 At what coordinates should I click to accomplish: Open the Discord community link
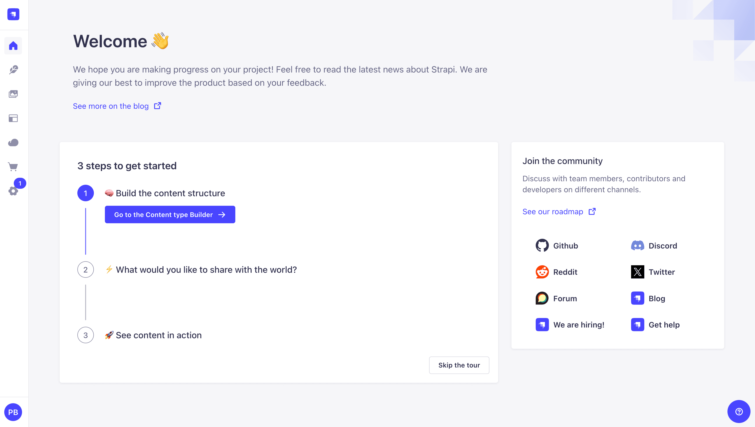(654, 246)
